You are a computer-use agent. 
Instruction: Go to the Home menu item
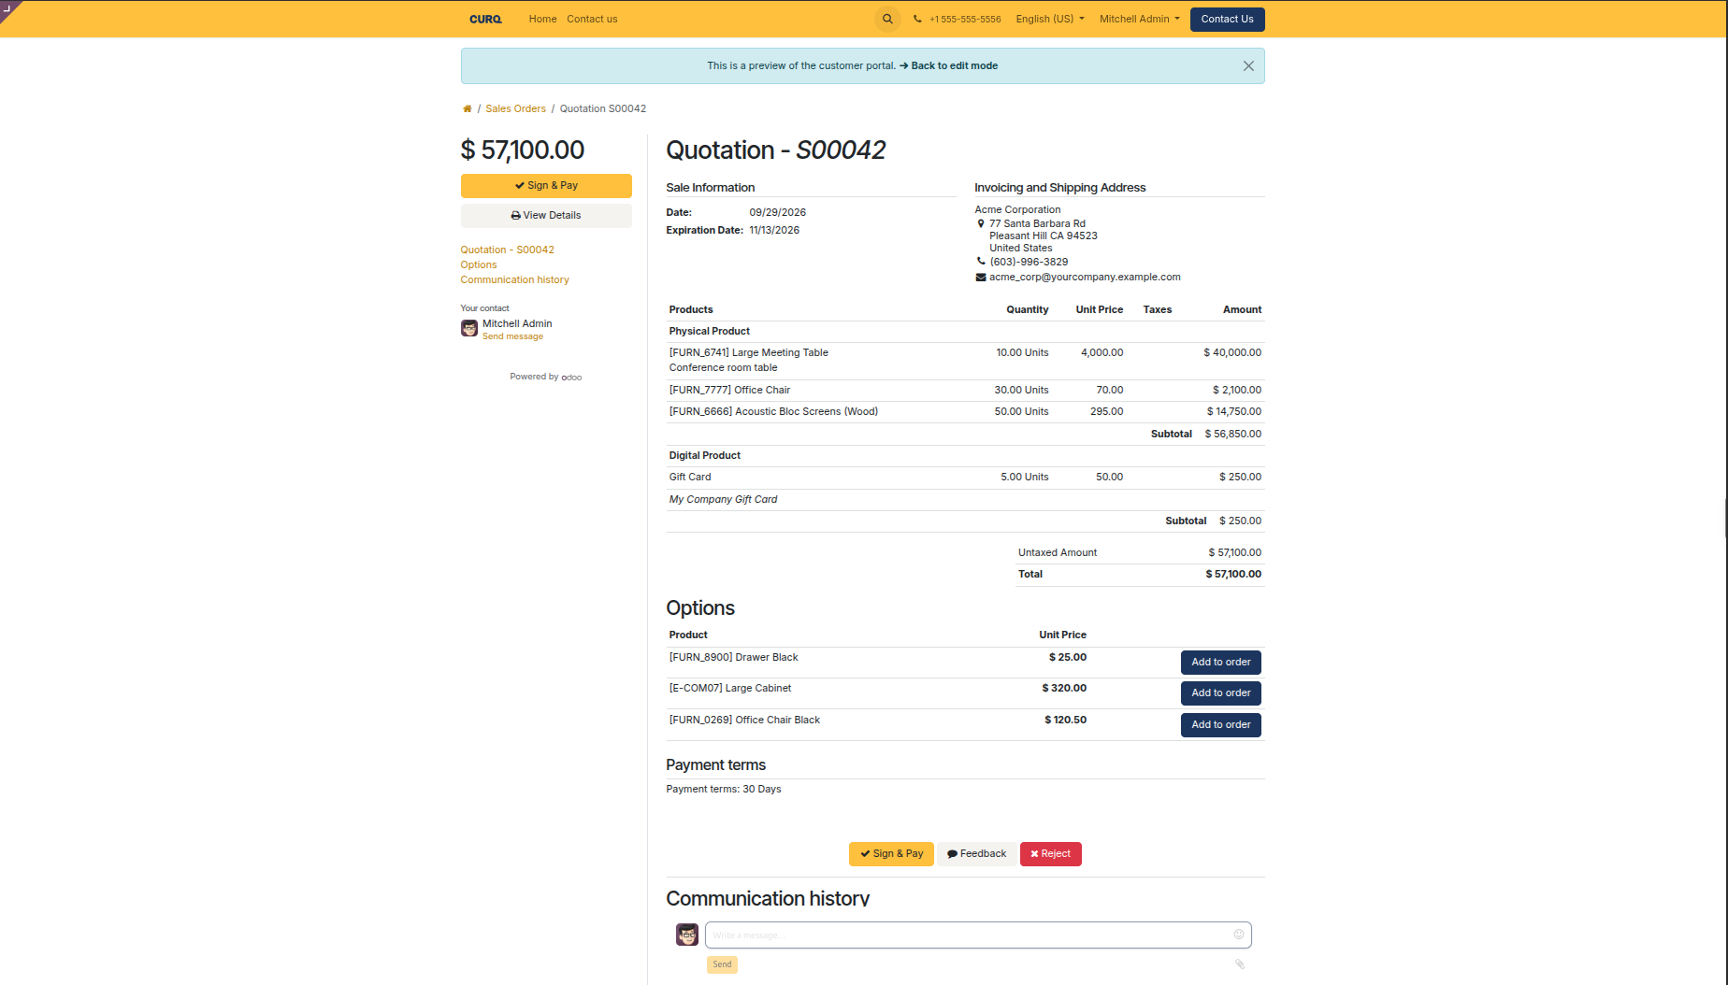click(x=542, y=19)
